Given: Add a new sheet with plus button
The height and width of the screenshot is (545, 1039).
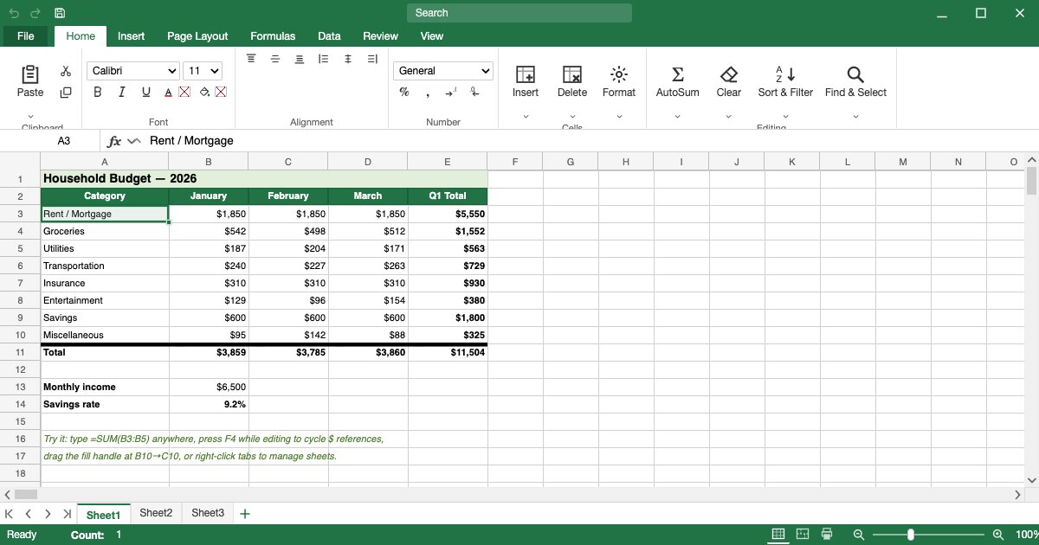Looking at the screenshot, I should pos(244,514).
